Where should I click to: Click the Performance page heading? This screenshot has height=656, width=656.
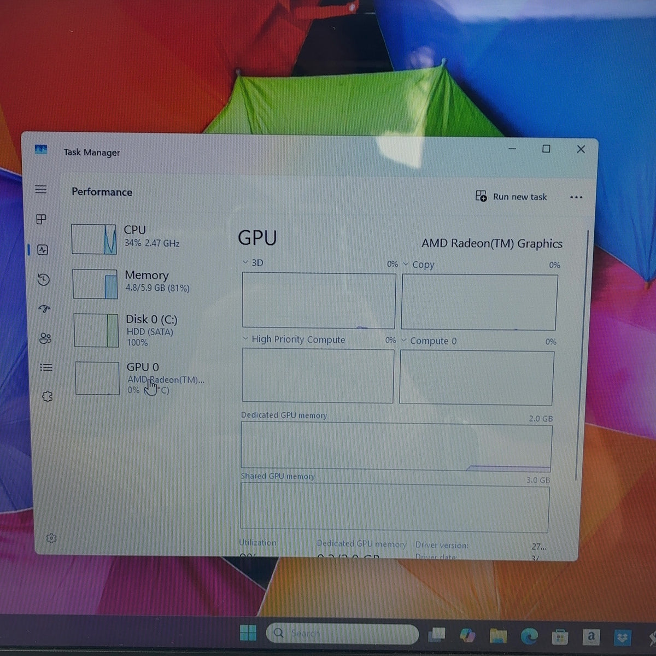(102, 192)
